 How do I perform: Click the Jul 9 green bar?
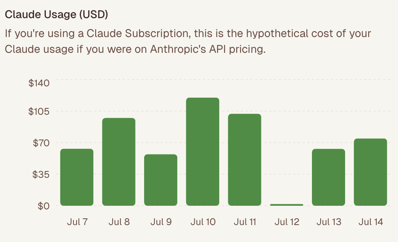[x=161, y=180]
